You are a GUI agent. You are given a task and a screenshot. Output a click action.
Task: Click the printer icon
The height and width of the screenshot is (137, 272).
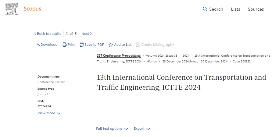click(x=64, y=45)
